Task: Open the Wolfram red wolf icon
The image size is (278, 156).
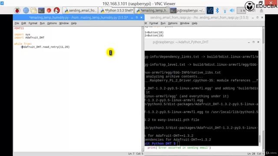Action: pos(57,10)
